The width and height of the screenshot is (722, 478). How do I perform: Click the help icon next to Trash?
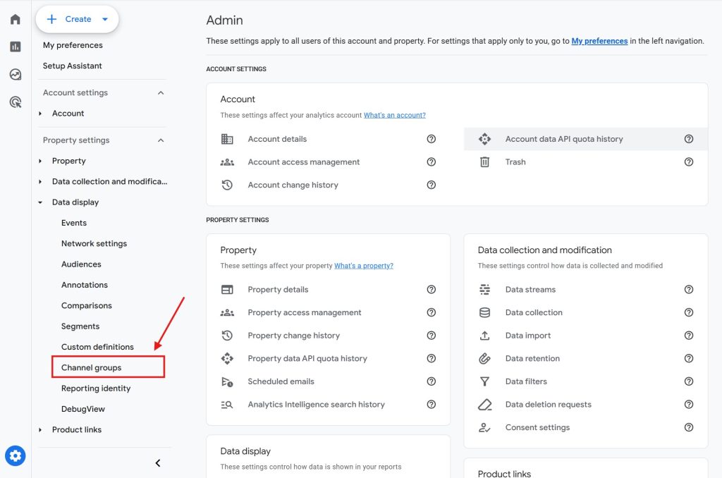688,162
